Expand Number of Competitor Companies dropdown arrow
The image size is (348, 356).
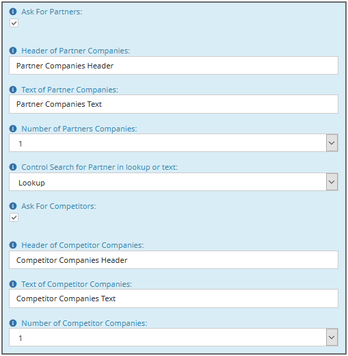point(332,338)
